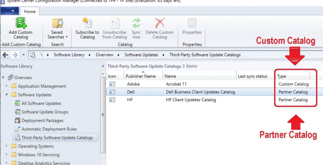Select the Dell publisher cell
The height and width of the screenshot is (165, 323).
(131, 92)
